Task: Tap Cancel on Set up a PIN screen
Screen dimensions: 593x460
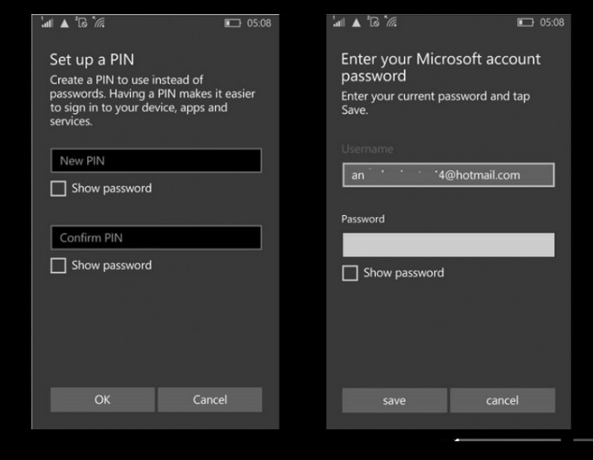Action: tap(210, 399)
